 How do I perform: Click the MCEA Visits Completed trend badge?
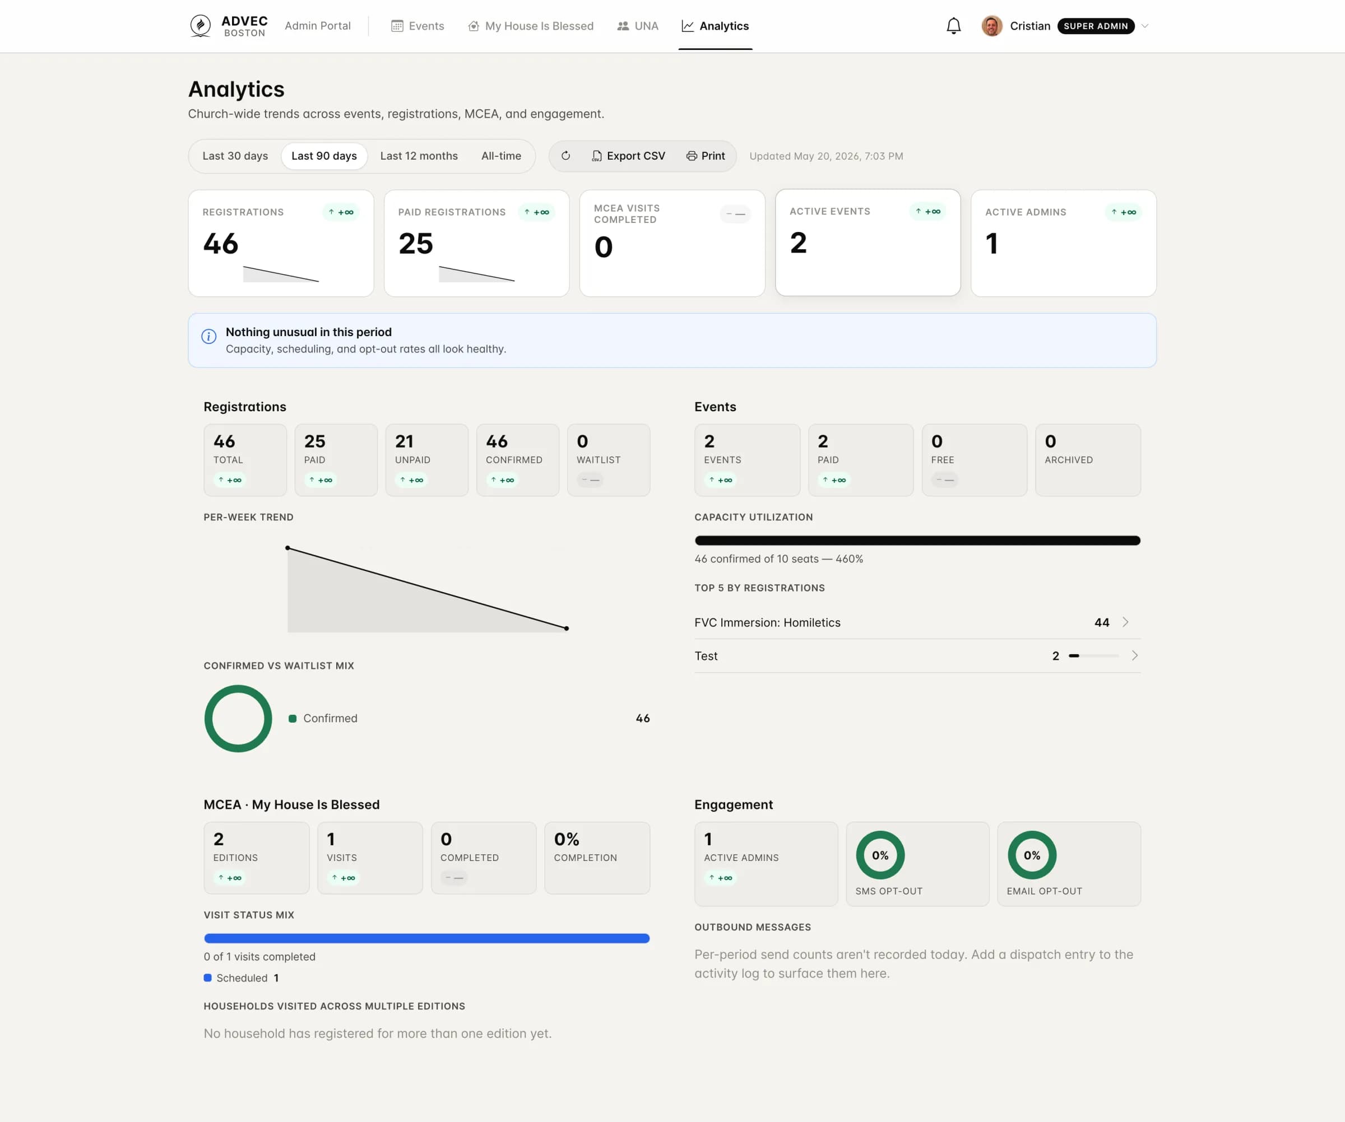tap(735, 214)
